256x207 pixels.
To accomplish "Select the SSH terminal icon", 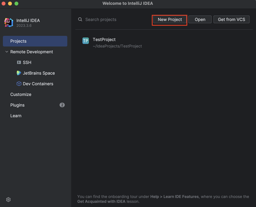I will (19, 62).
